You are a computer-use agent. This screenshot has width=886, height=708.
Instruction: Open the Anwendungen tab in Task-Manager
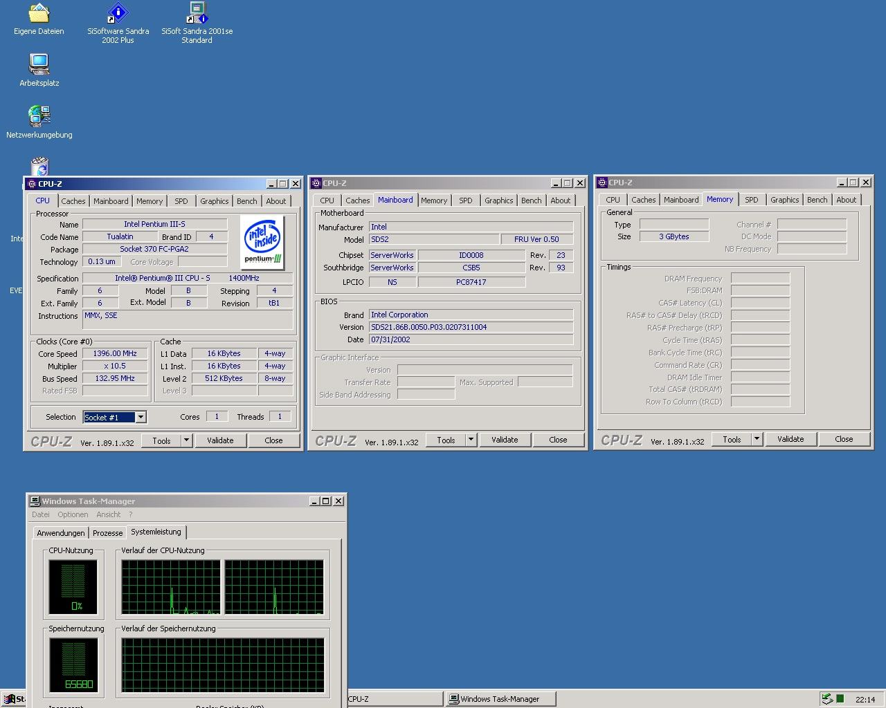pos(61,533)
